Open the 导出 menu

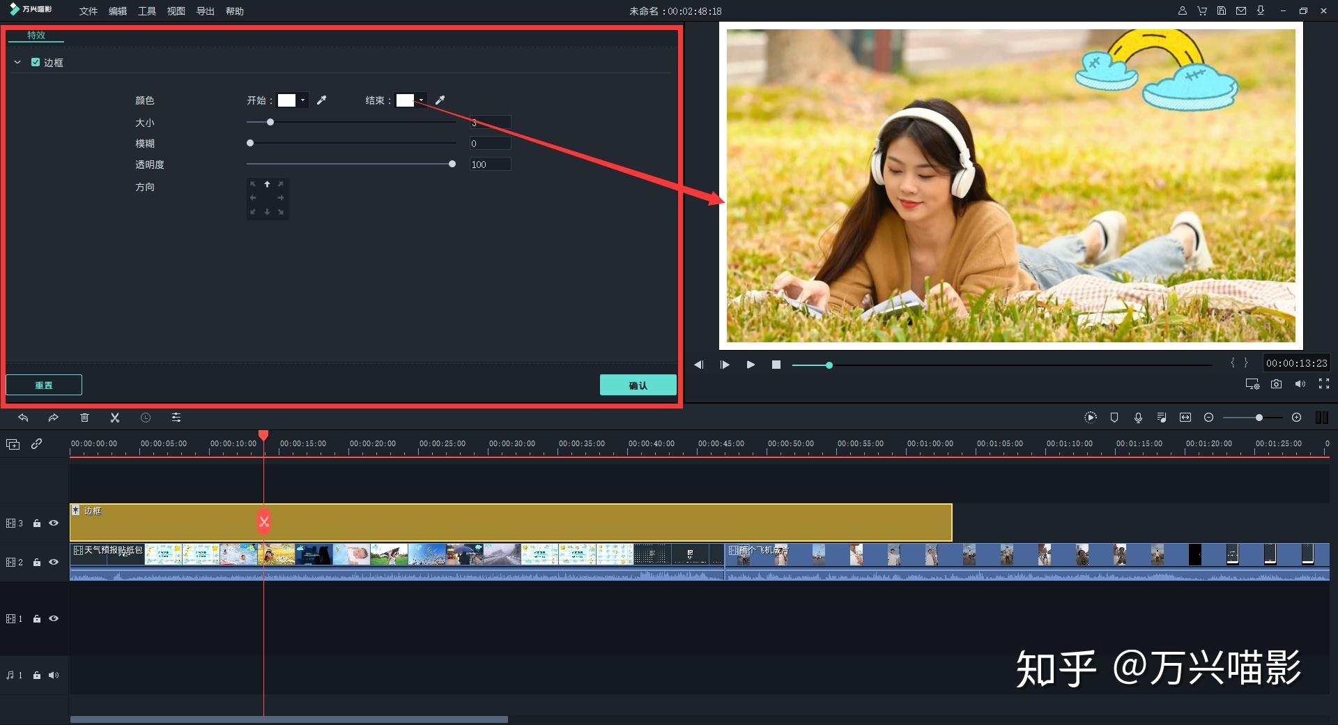pos(204,11)
